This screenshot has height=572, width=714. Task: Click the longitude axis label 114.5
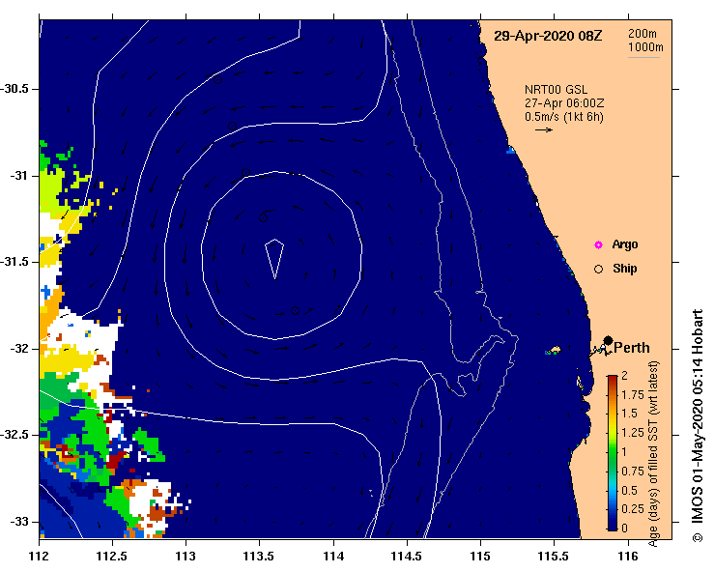click(x=407, y=557)
